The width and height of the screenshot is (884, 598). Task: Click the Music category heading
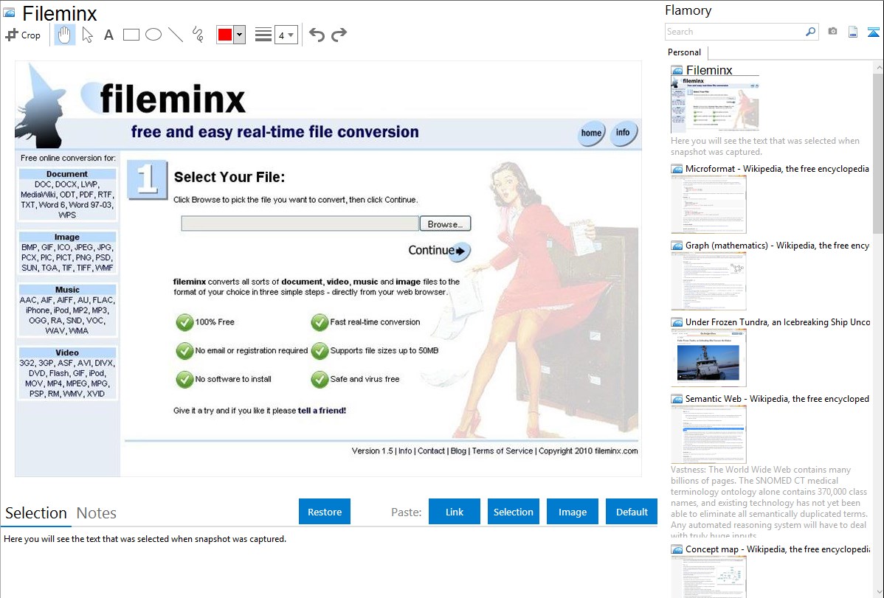67,290
